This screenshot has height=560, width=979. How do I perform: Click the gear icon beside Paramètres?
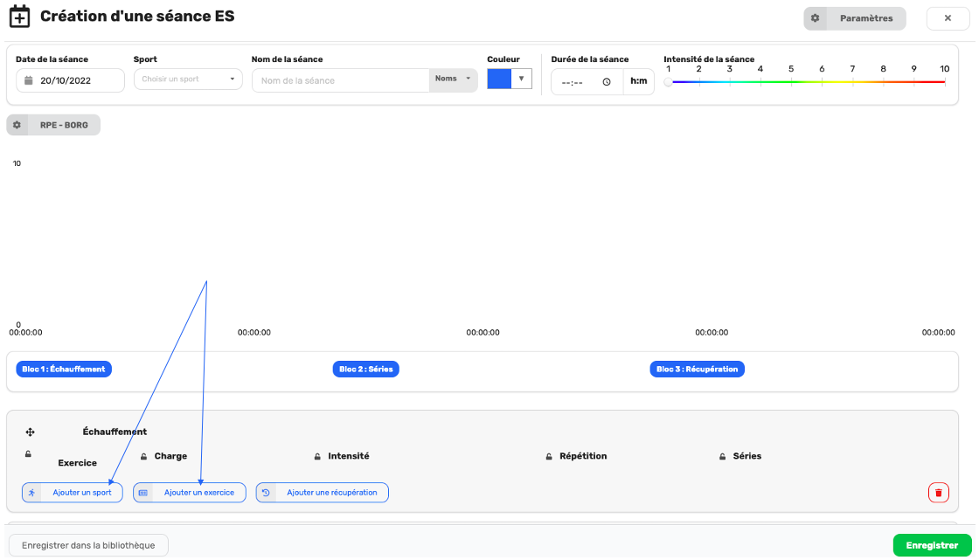coord(816,18)
